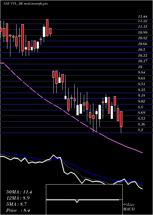
Task: Click the 9.35 price level label
Action: (141, 90)
